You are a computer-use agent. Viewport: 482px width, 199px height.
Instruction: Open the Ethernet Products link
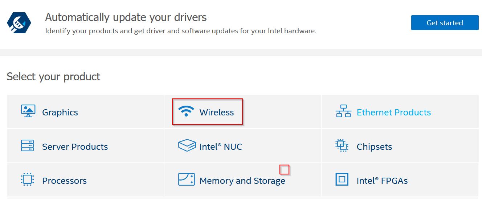394,112
